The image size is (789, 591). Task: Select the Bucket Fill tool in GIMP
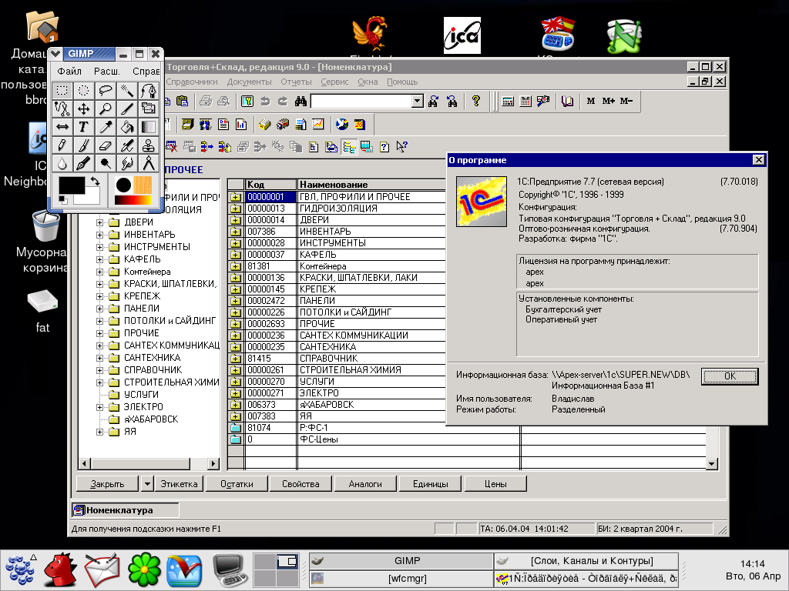tap(127, 127)
